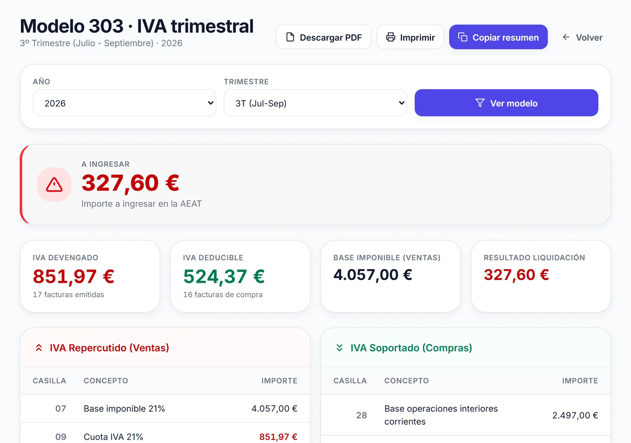The height and width of the screenshot is (443, 631).
Task: Click the 851,97 € amount in the Cuota IVA 21% row
Action: (x=278, y=437)
